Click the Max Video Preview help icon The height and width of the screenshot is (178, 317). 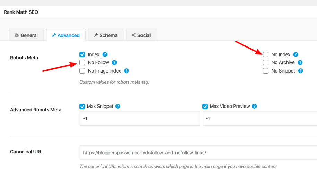click(x=255, y=106)
